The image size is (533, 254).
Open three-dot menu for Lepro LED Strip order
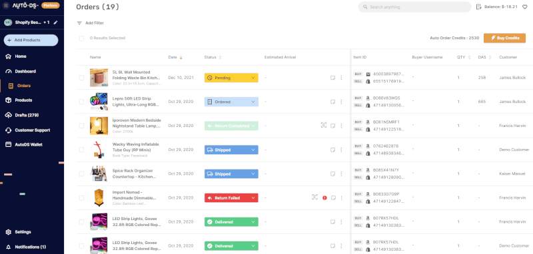click(341, 102)
